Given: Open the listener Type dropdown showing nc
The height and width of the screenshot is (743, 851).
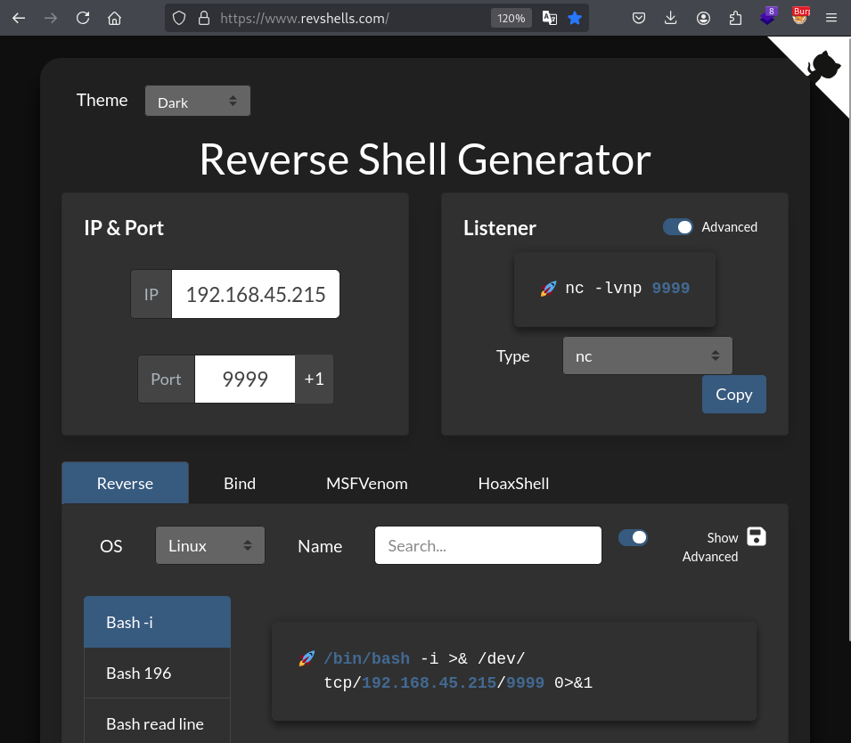Looking at the screenshot, I should click(648, 356).
